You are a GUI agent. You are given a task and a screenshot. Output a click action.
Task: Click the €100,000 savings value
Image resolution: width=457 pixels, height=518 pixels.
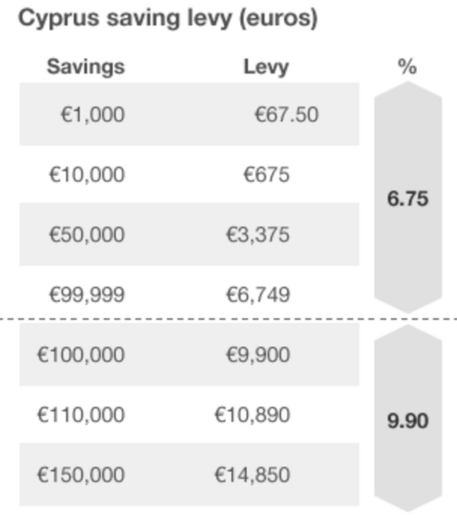(x=81, y=355)
